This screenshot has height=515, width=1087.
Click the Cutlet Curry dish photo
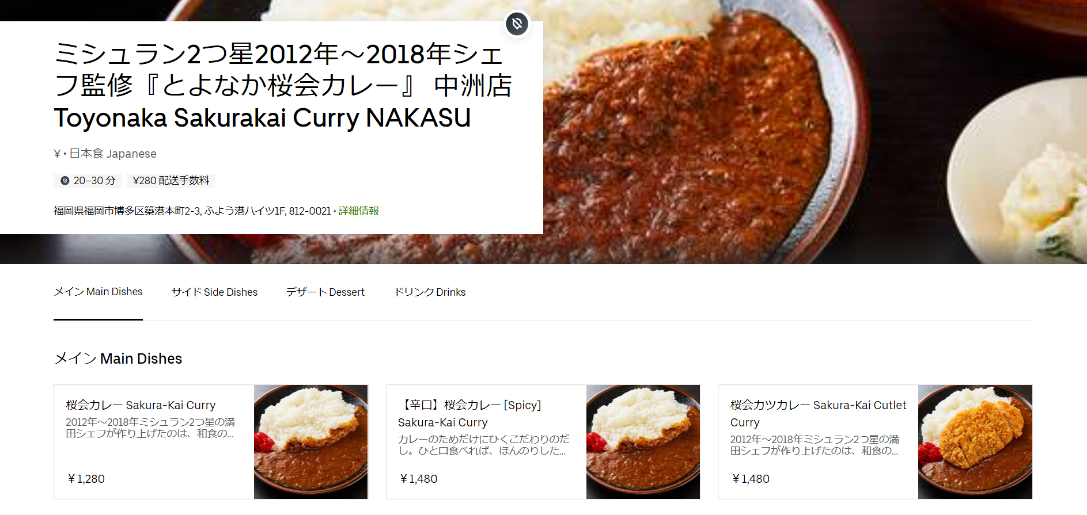coord(975,442)
